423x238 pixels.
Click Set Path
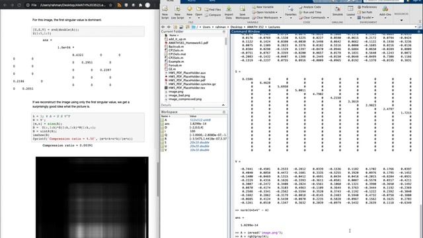click(x=365, y=12)
